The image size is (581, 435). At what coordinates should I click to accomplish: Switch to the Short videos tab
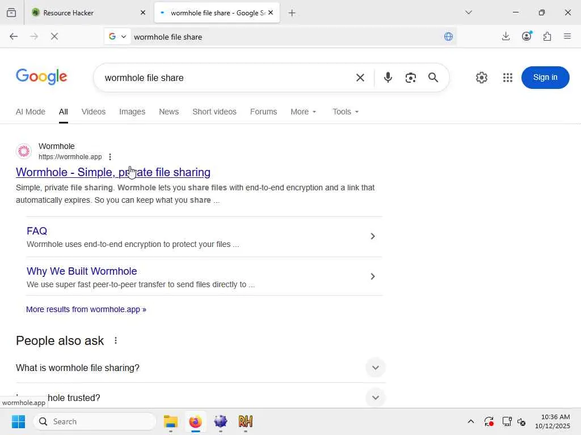pyautogui.click(x=214, y=112)
